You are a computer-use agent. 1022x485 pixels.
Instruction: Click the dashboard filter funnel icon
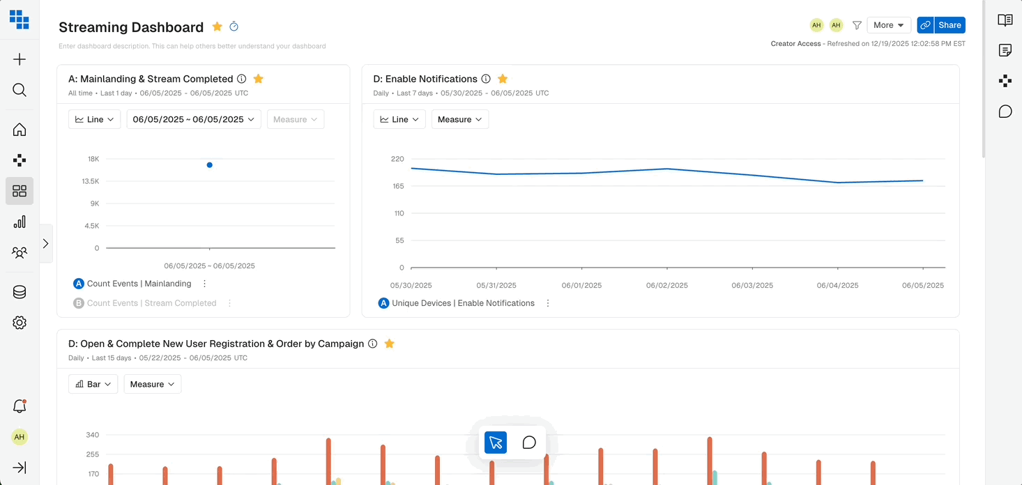(x=857, y=25)
